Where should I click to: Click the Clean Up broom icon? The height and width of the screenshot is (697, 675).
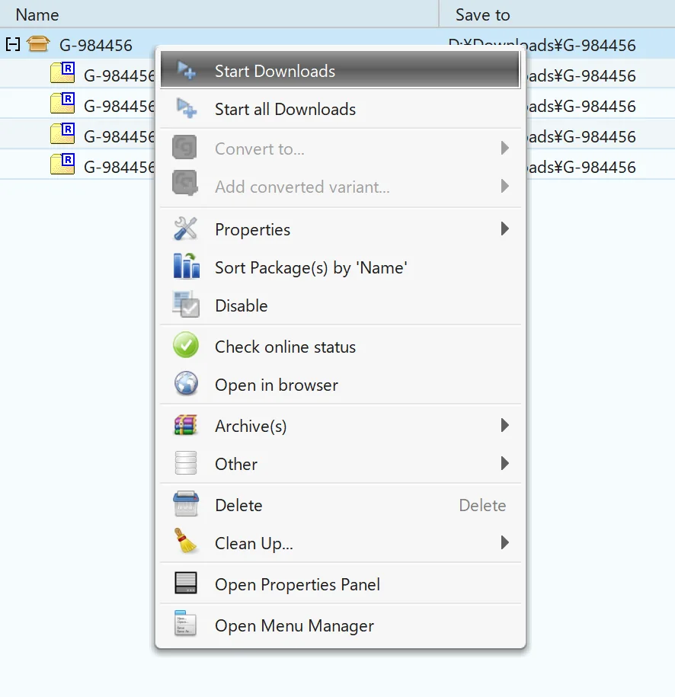[x=186, y=543]
